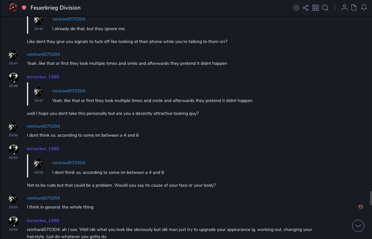
Task: Click the share room icon
Action: [x=306, y=8]
